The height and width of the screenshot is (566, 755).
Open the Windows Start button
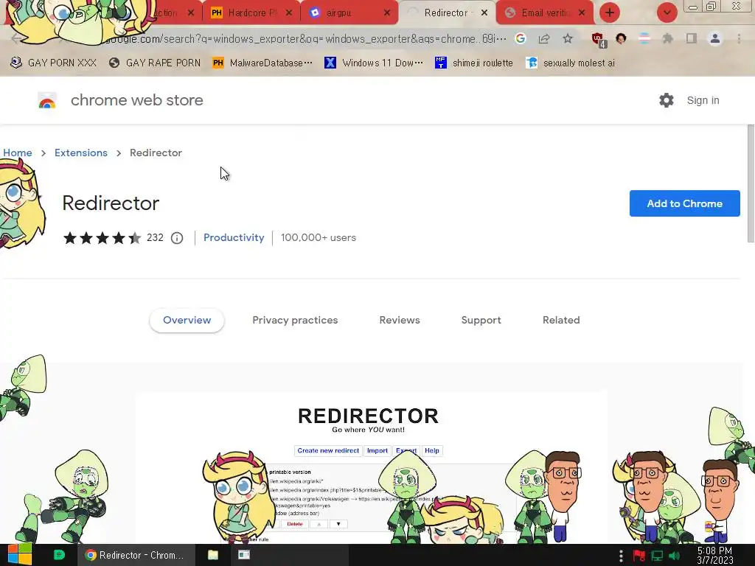tap(19, 555)
